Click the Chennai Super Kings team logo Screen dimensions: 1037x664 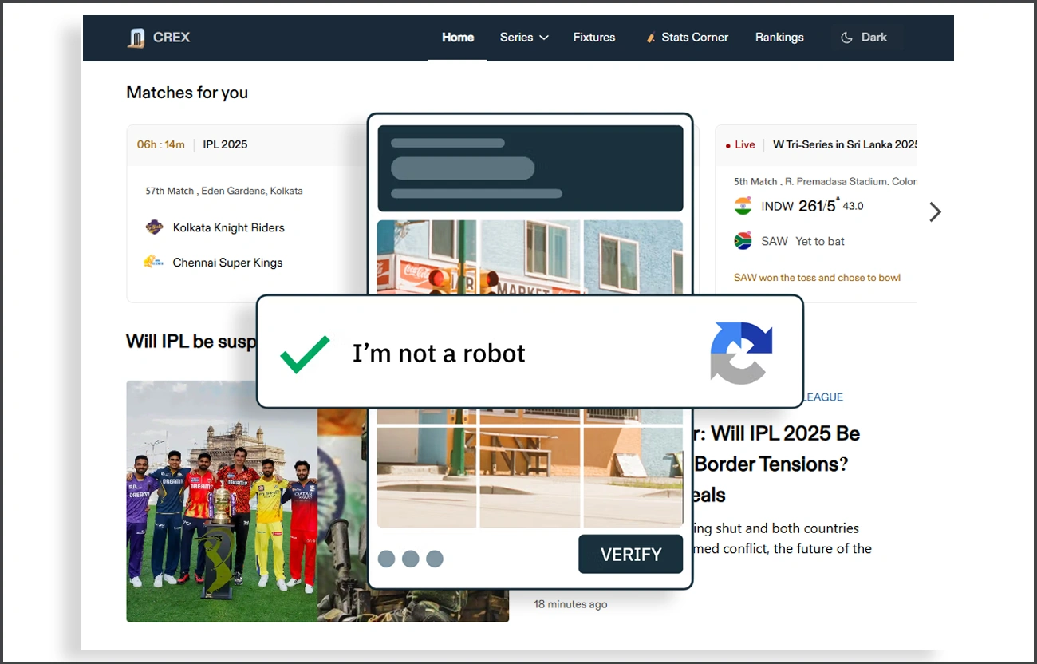coord(154,262)
